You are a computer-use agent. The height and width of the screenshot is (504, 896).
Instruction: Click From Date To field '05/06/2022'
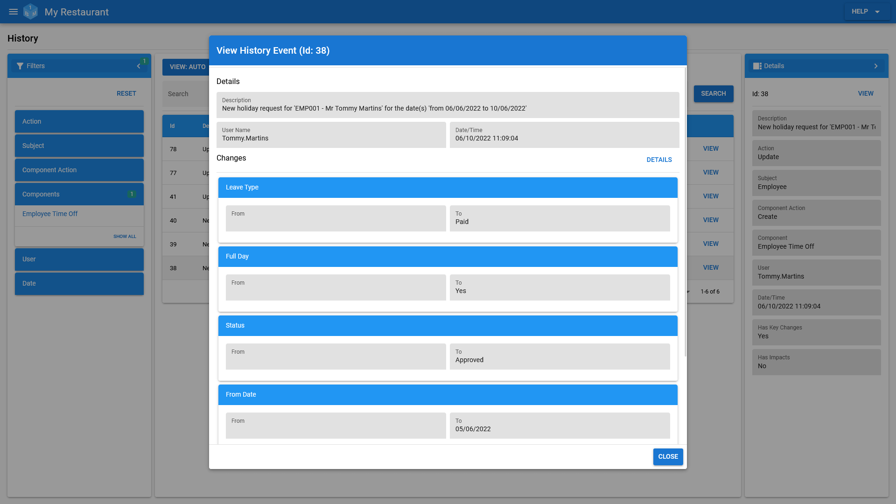(x=560, y=426)
